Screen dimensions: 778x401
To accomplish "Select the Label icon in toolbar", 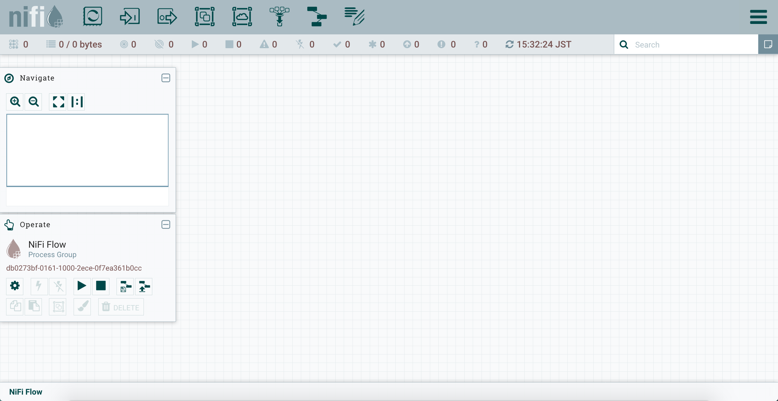I will [x=354, y=16].
